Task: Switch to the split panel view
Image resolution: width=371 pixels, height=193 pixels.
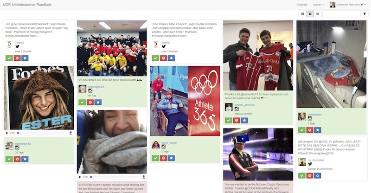Action: pos(318,14)
